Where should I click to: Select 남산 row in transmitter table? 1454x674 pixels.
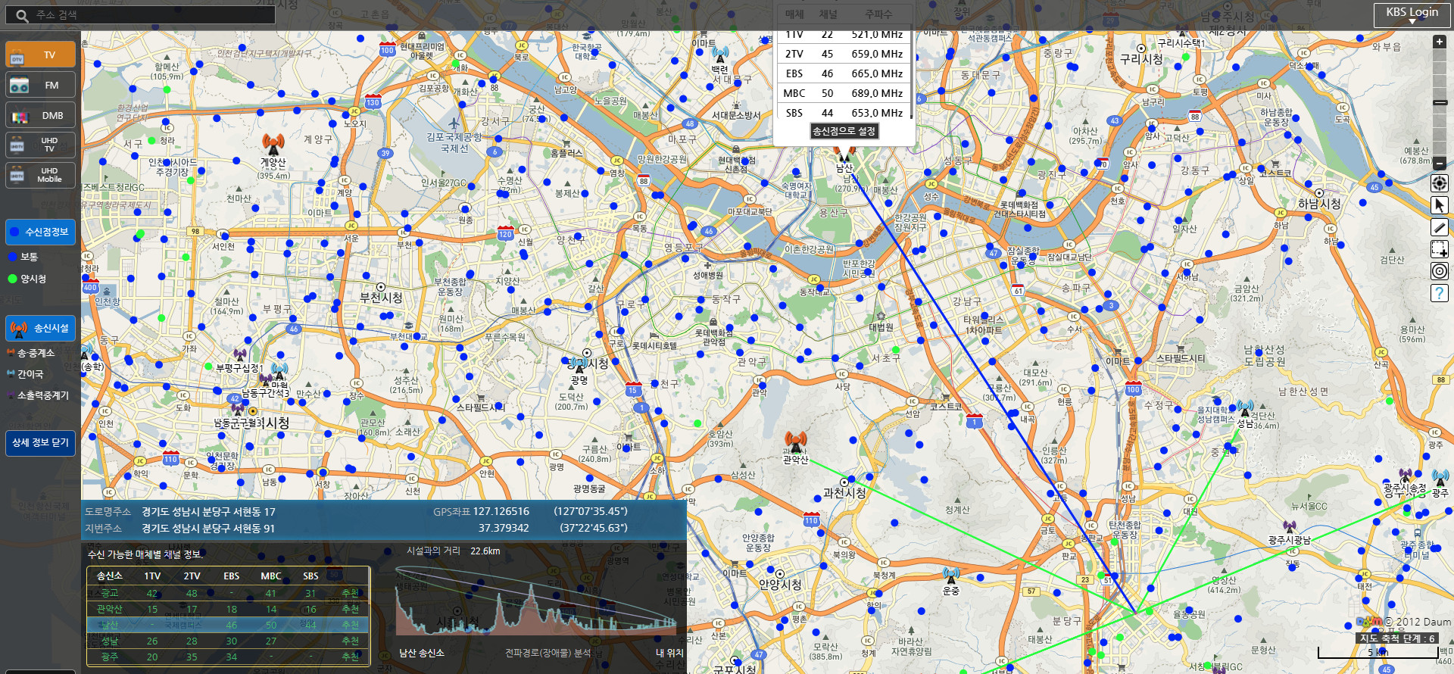[x=227, y=625]
